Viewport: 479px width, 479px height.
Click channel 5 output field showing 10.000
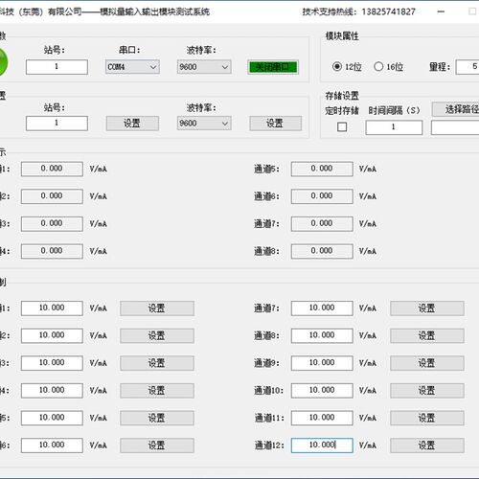(x=52, y=418)
